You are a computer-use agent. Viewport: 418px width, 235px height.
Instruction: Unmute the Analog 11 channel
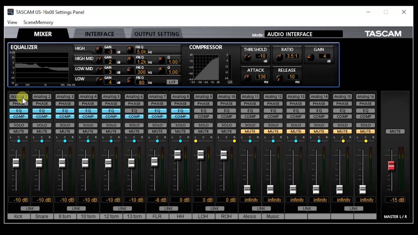pyautogui.click(x=250, y=131)
